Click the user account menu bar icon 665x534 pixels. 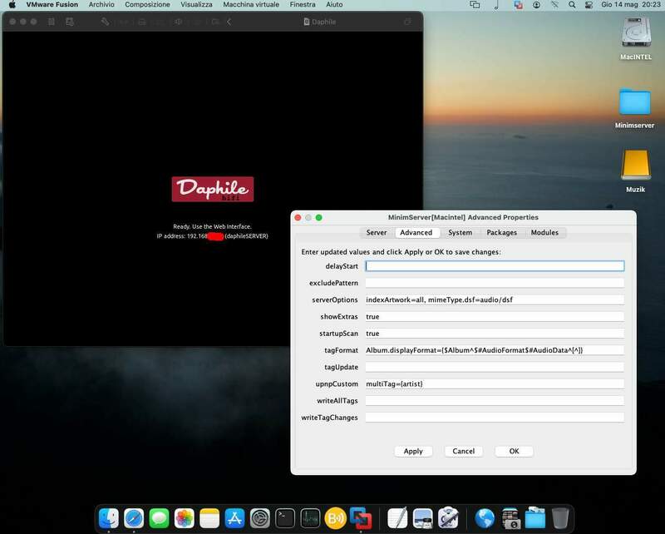536,5
